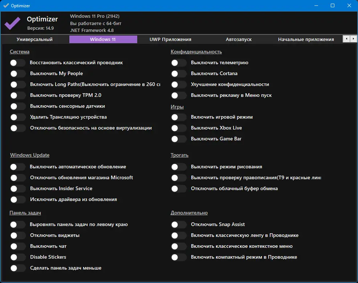The image size is (358, 283).
Task: Toggle Отключить Snap Assist switch
Action: (179, 225)
